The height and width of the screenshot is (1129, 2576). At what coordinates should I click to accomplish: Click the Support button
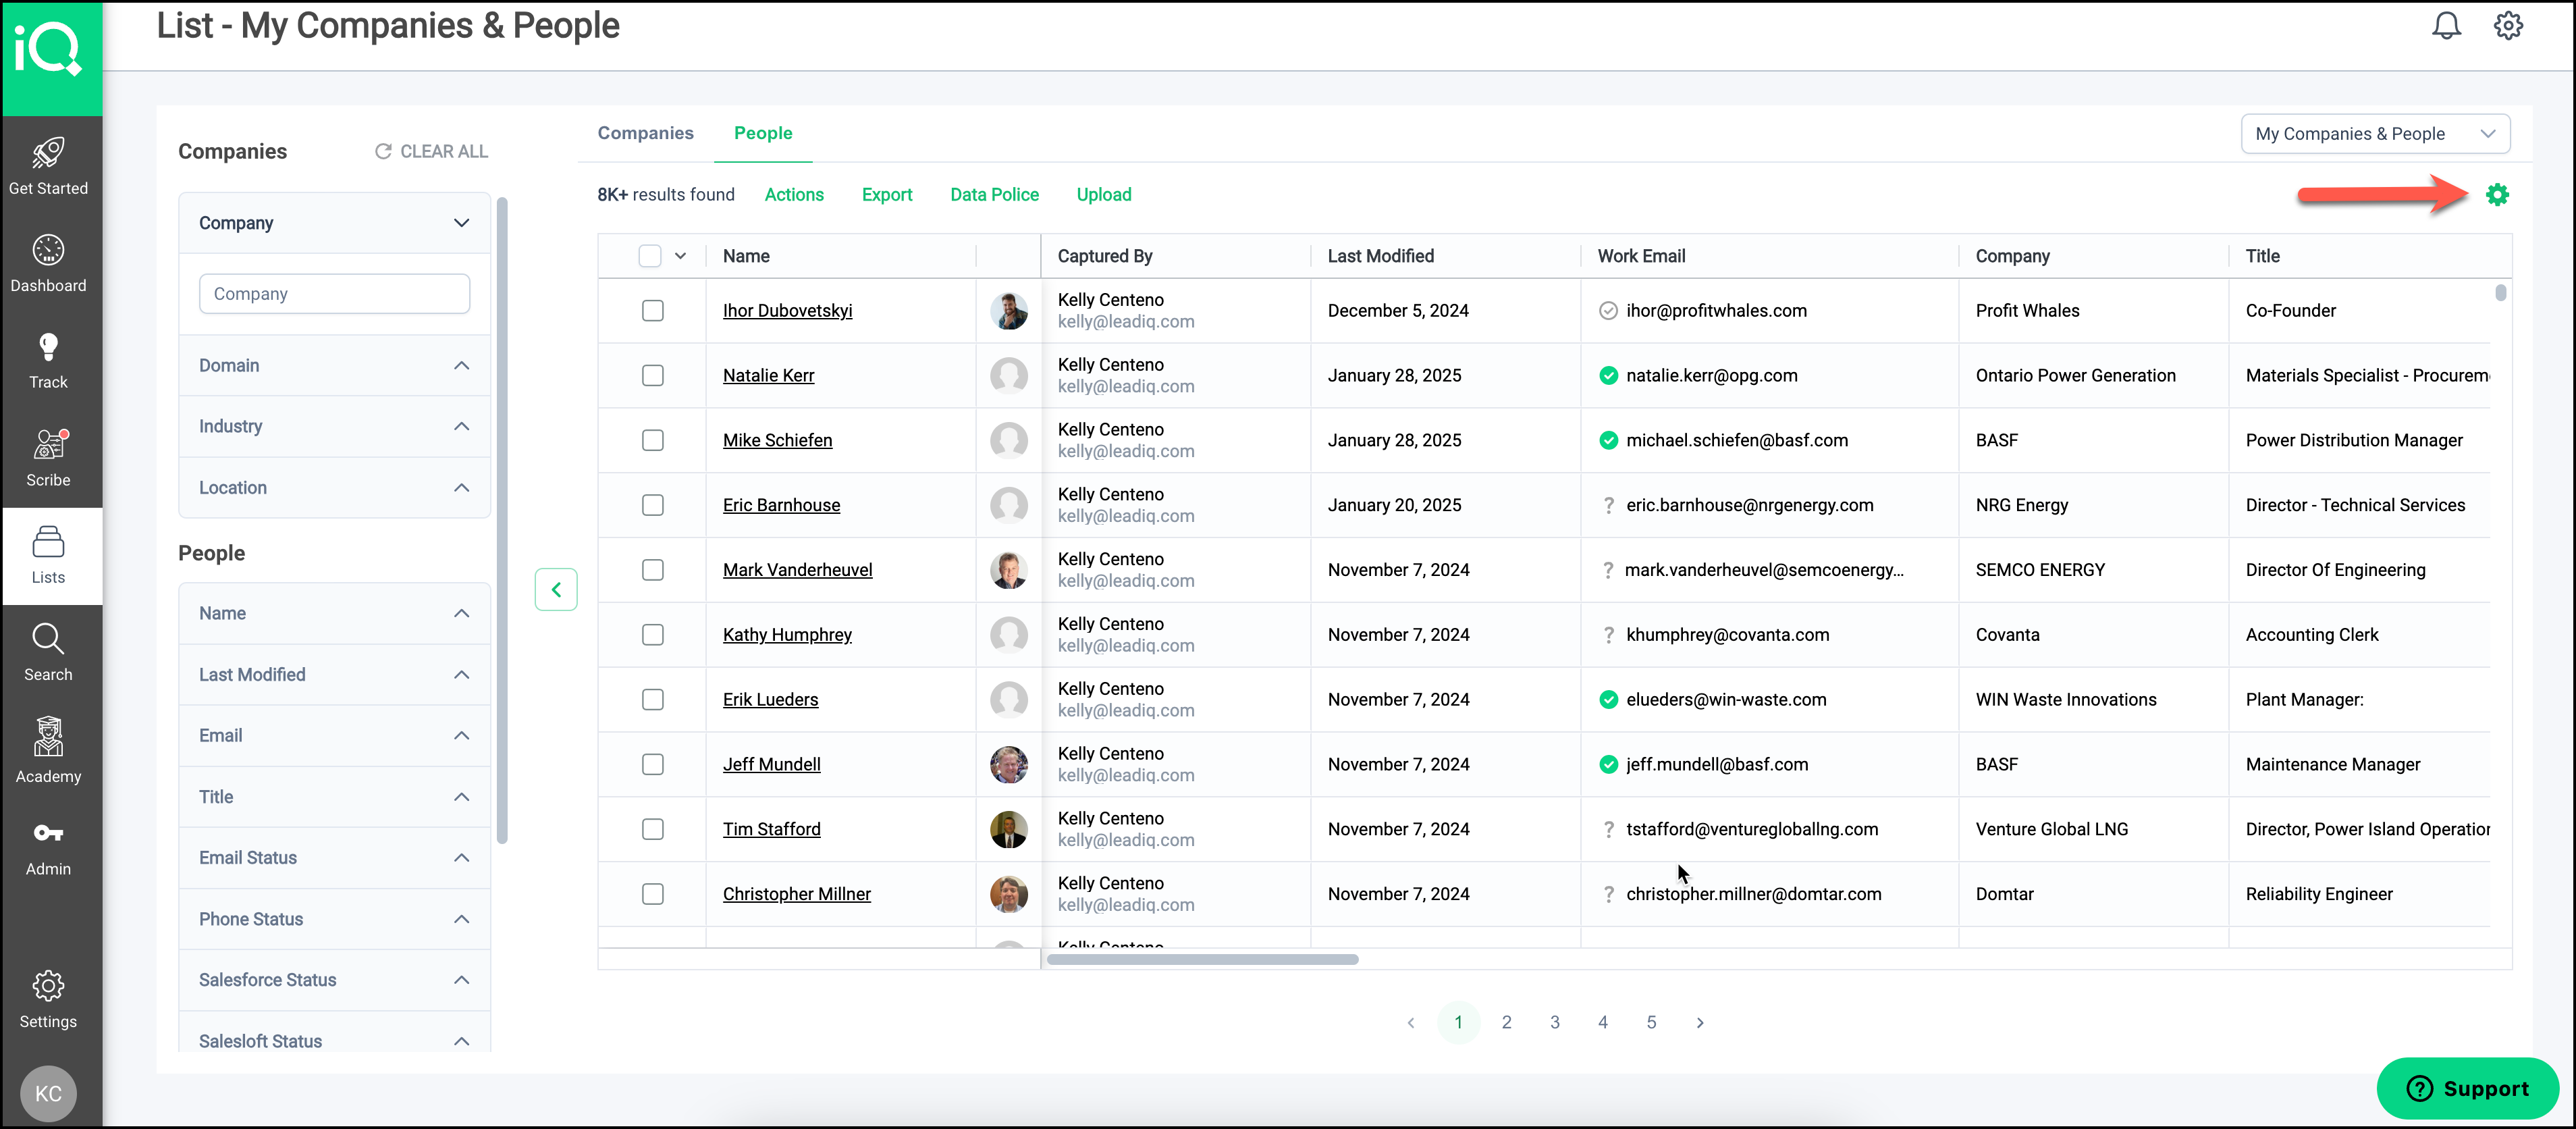(2467, 1088)
